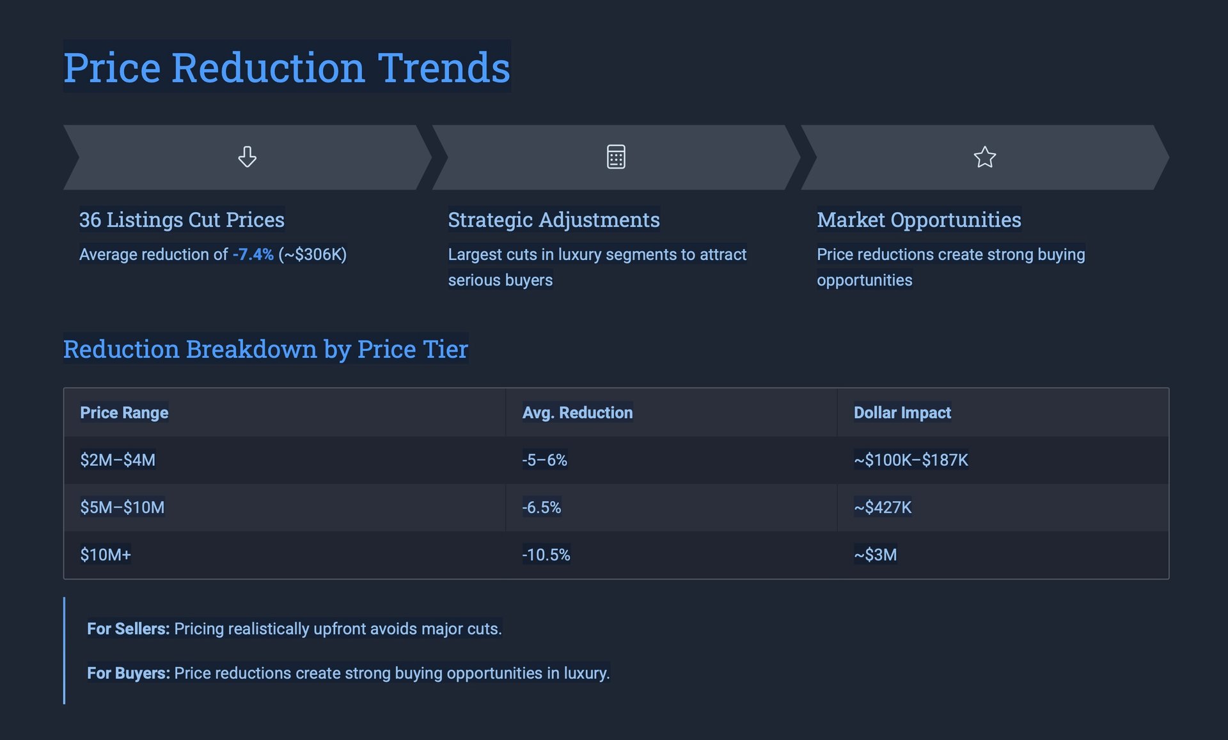Viewport: 1228px width, 740px height.
Task: Select the $10M+ price range cell
Action: pos(106,555)
